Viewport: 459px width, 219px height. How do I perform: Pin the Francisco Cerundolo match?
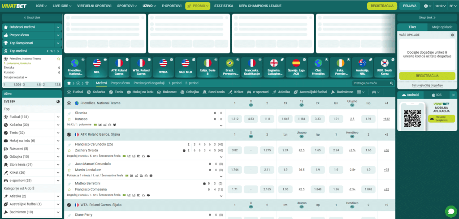click(x=69, y=145)
